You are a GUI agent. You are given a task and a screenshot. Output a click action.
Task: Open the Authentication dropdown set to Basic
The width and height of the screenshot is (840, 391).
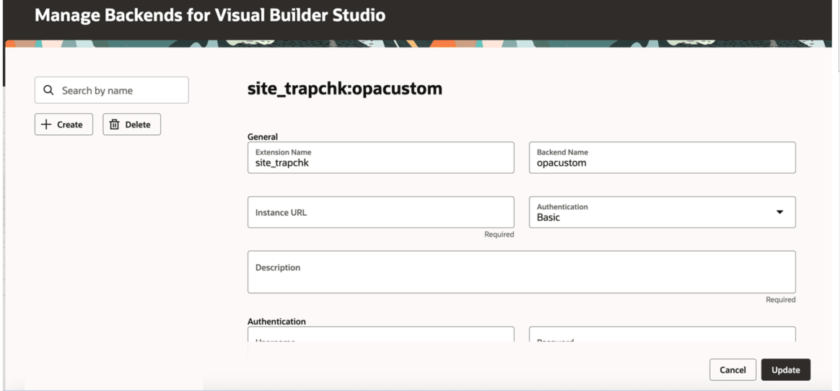coord(662,212)
